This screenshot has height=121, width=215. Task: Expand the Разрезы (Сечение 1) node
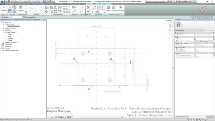(3, 42)
